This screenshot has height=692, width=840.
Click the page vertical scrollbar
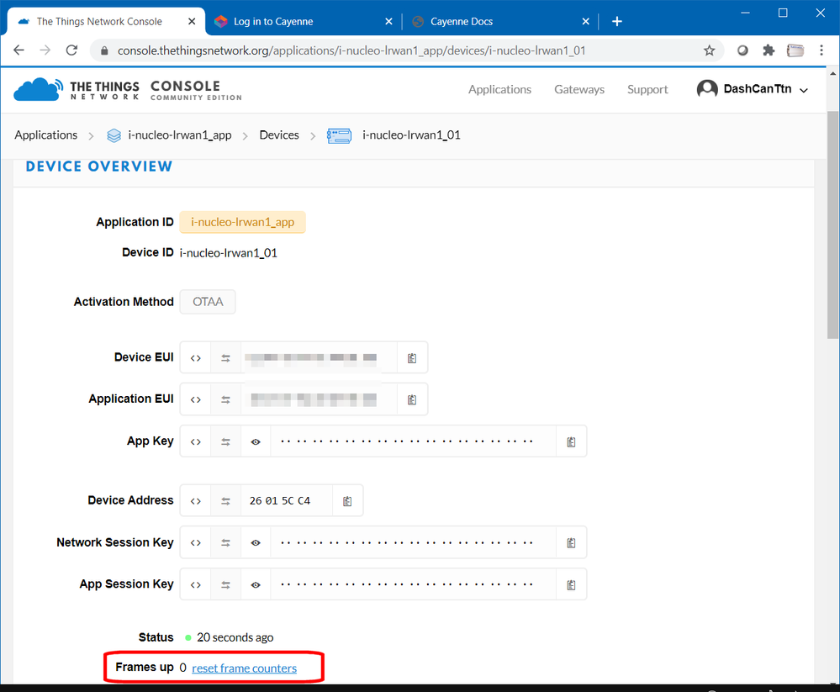tap(832, 225)
